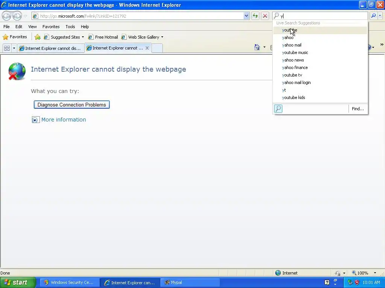
Task: Click the Windows start button
Action: click(18, 283)
